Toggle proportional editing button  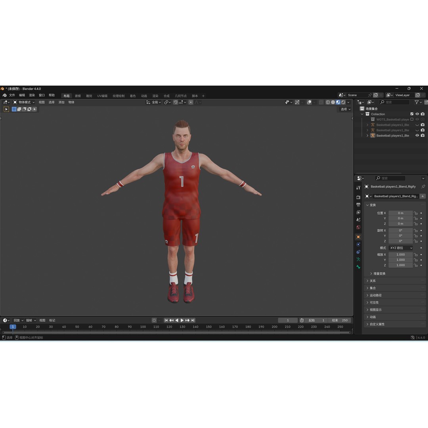(x=191, y=102)
